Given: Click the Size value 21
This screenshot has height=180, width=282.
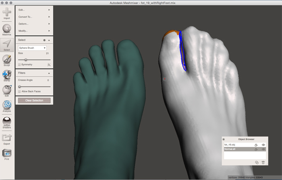Looking at the screenshot, I should (x=47, y=54).
